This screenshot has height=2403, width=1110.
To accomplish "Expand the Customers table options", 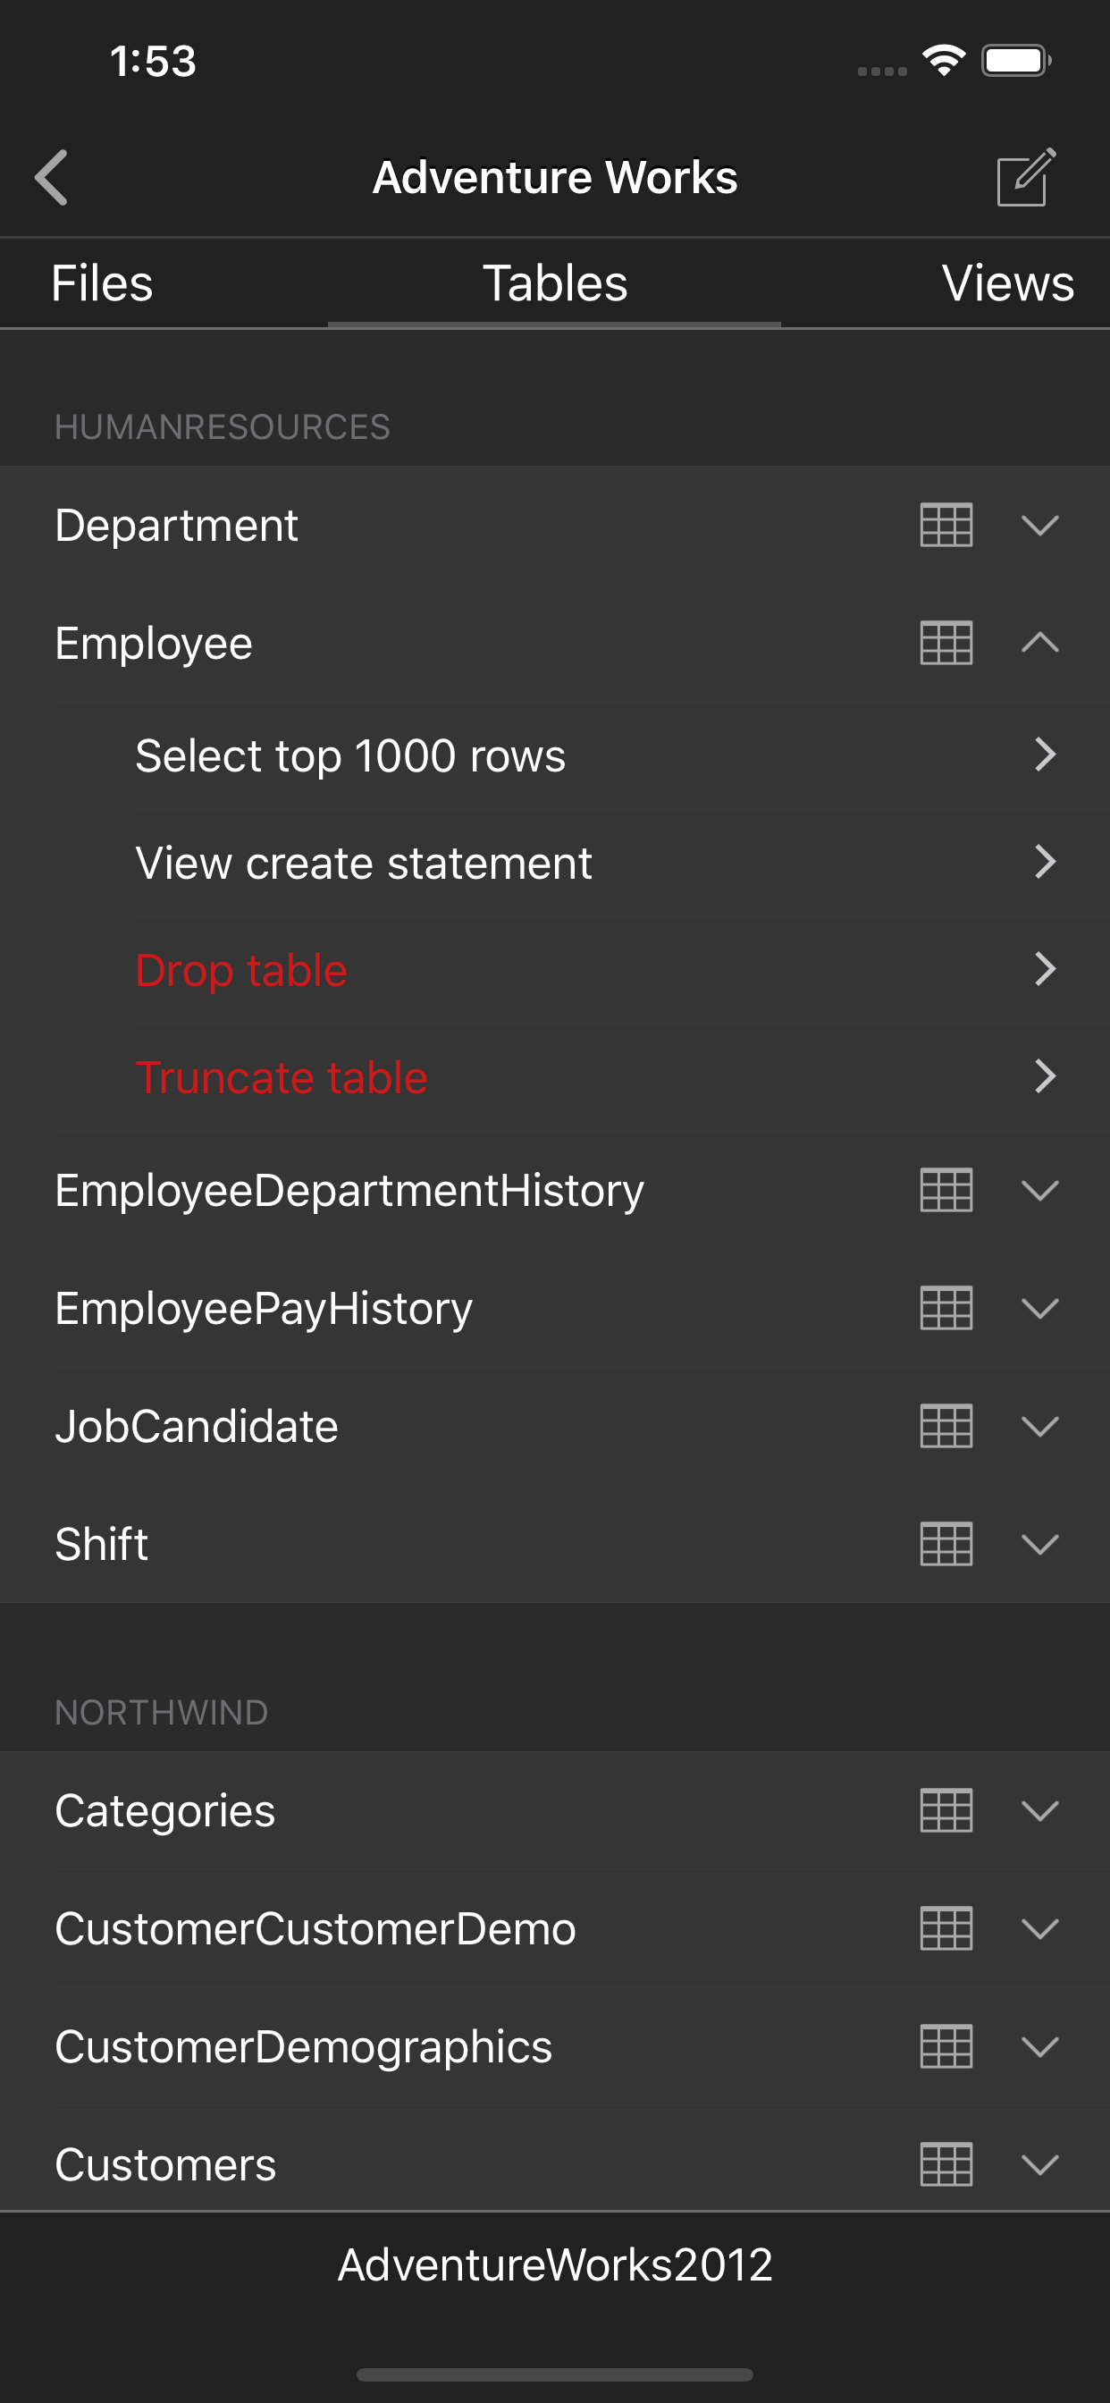I will [x=1039, y=2164].
